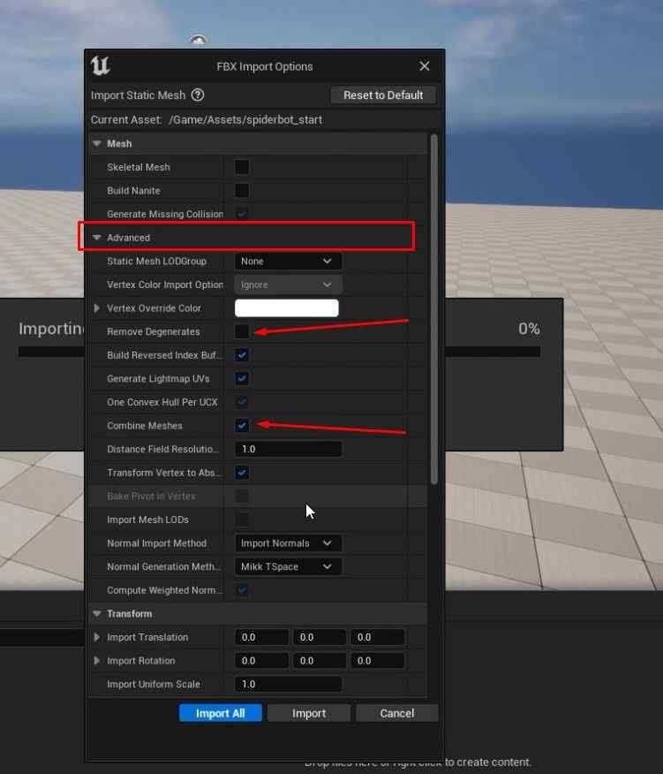Viewport: 663px width, 774px height.
Task: Click Import Translation X value field
Action: (x=262, y=637)
